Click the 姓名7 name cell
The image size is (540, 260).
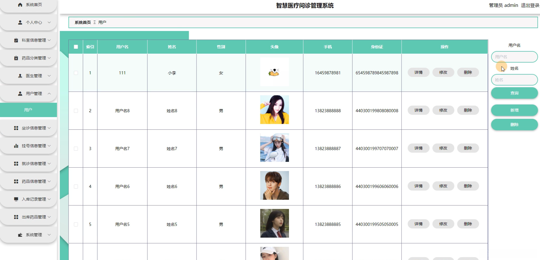[x=172, y=149]
